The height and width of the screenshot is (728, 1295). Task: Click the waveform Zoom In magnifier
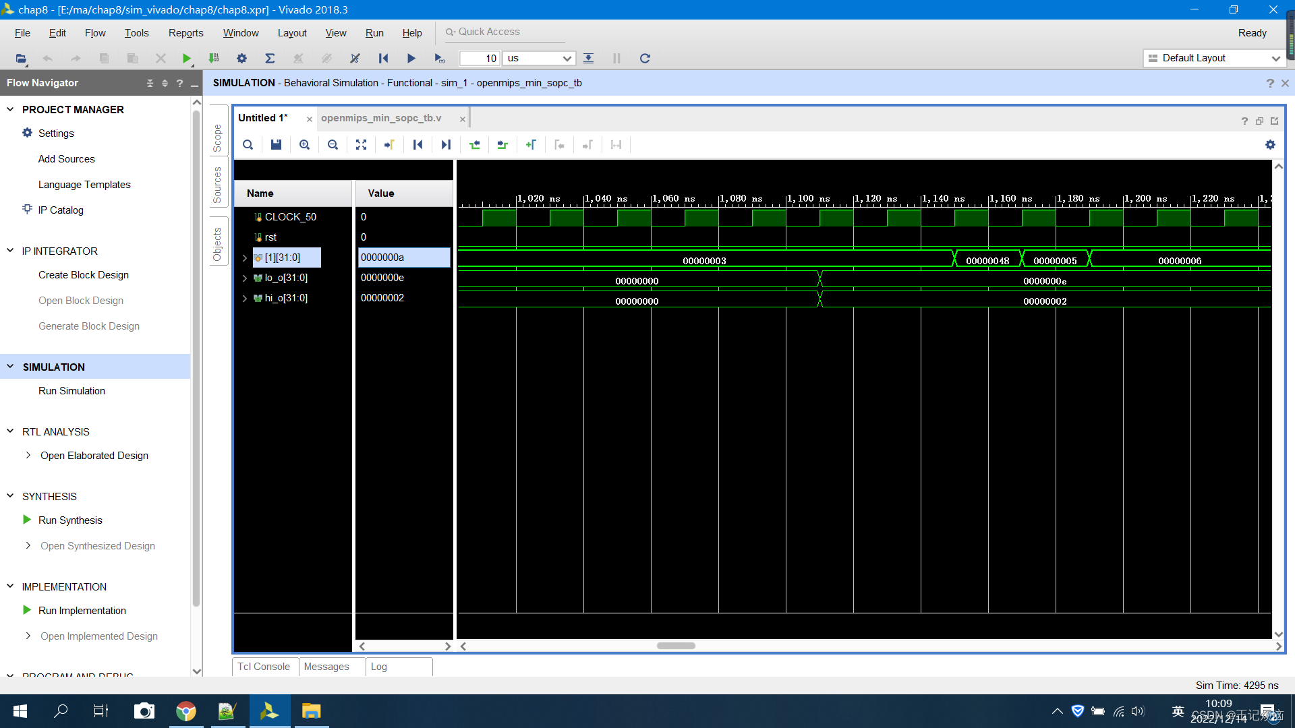click(304, 145)
